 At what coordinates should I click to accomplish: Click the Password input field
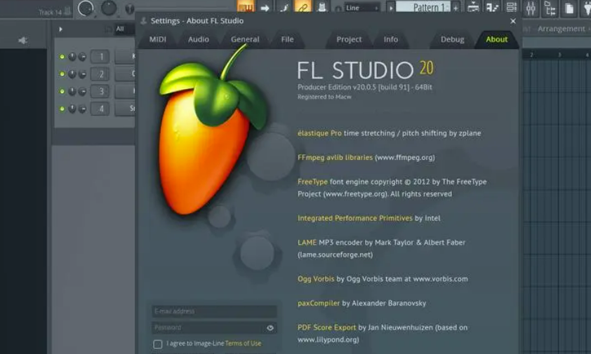click(x=214, y=327)
